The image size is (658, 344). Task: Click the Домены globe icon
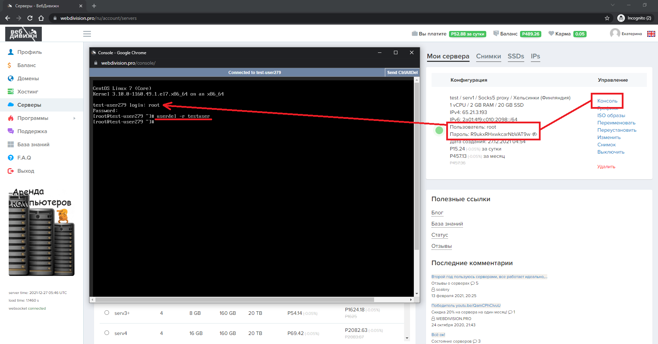11,79
